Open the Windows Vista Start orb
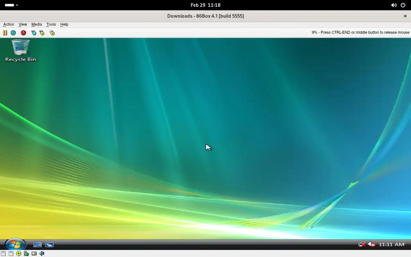 (15, 244)
